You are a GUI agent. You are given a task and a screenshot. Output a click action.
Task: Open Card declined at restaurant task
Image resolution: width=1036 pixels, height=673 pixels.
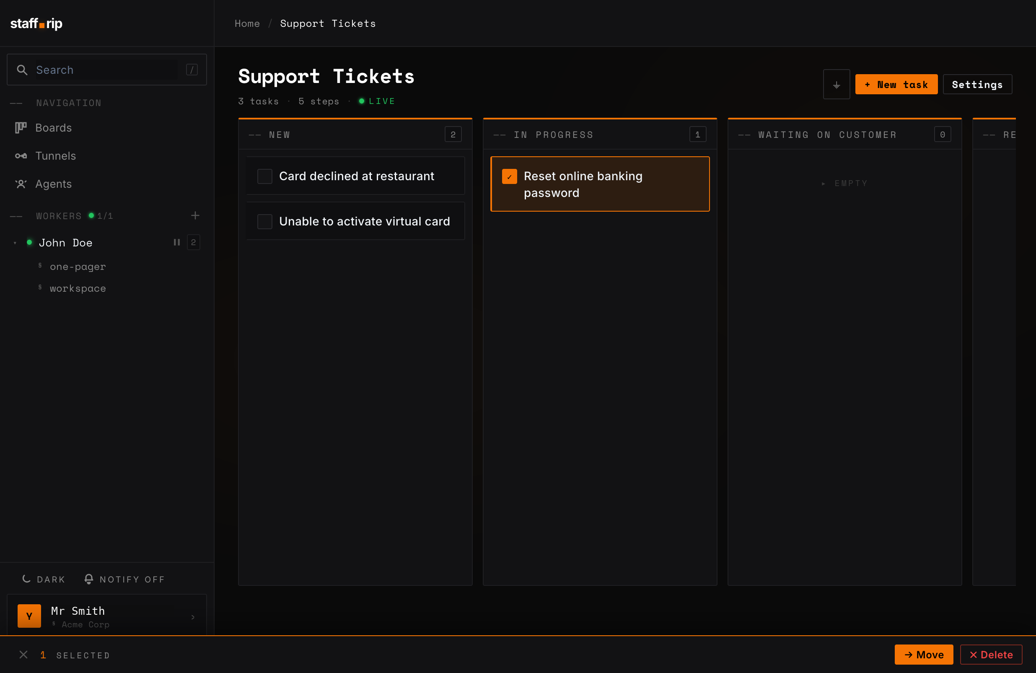(357, 176)
